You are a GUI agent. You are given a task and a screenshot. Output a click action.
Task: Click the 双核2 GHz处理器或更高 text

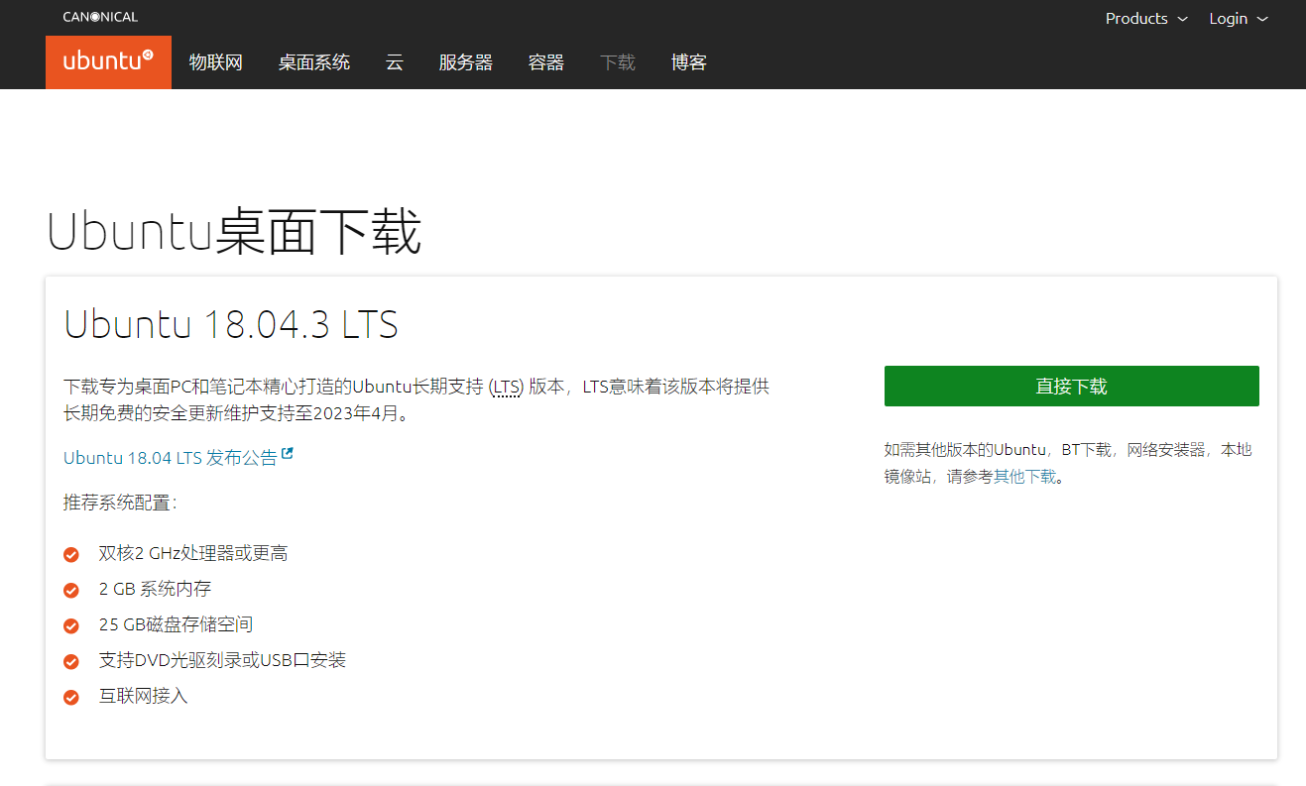click(x=193, y=553)
